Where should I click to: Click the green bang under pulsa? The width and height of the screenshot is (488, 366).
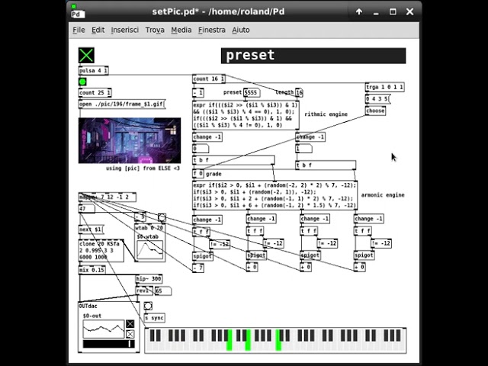point(82,82)
